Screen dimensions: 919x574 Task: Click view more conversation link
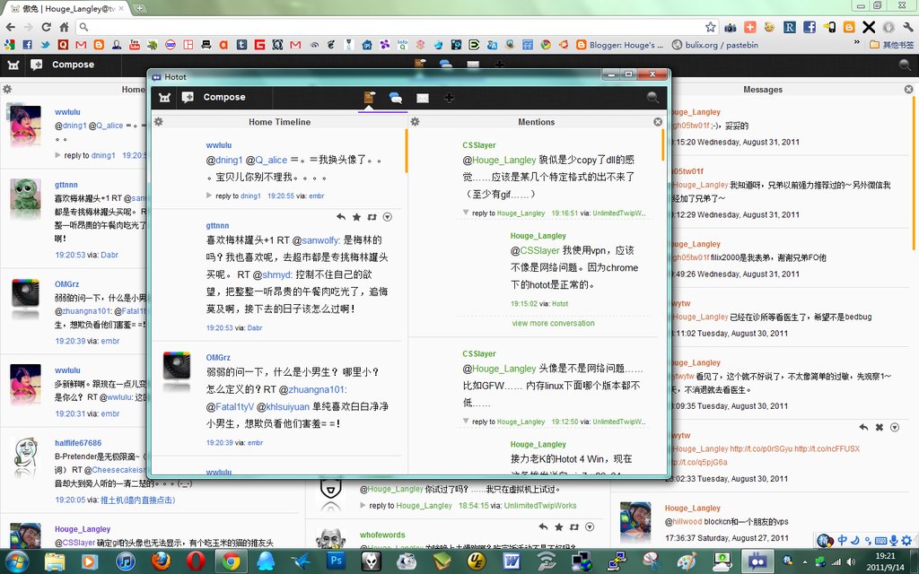[553, 323]
